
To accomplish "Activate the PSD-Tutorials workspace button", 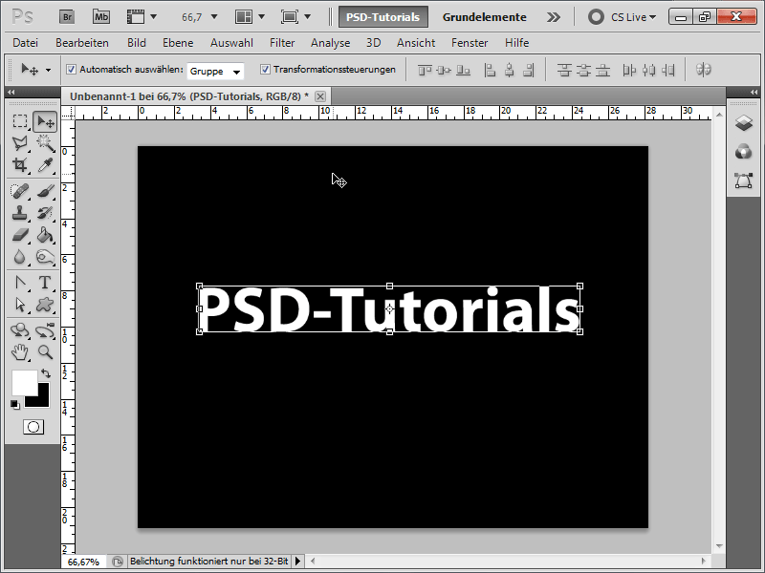I will pyautogui.click(x=383, y=17).
